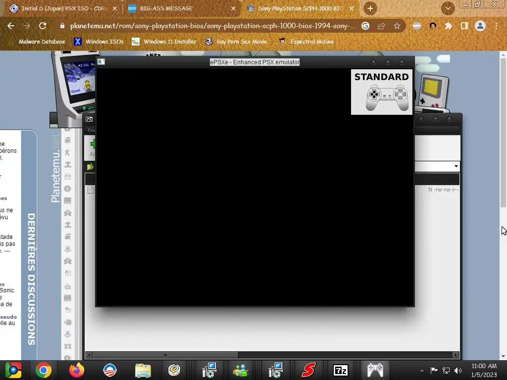This screenshot has height=380, width=507.
Task: Open File Explorer from the taskbar
Action: [143, 370]
